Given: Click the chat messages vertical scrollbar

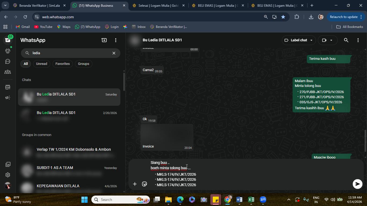Looking at the screenshot, I should (x=365, y=141).
